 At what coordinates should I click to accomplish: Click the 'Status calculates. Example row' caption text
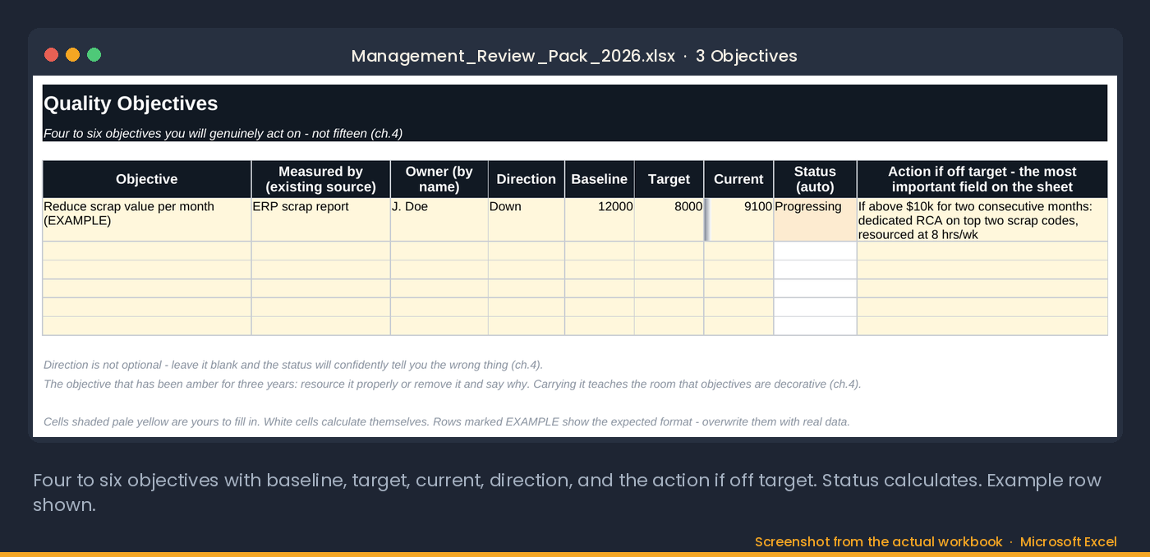click(x=962, y=480)
